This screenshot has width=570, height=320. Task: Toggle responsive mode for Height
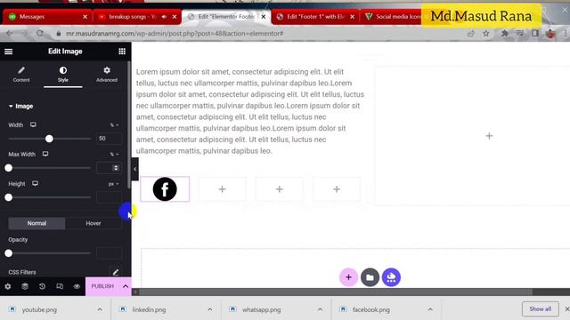[x=35, y=184]
